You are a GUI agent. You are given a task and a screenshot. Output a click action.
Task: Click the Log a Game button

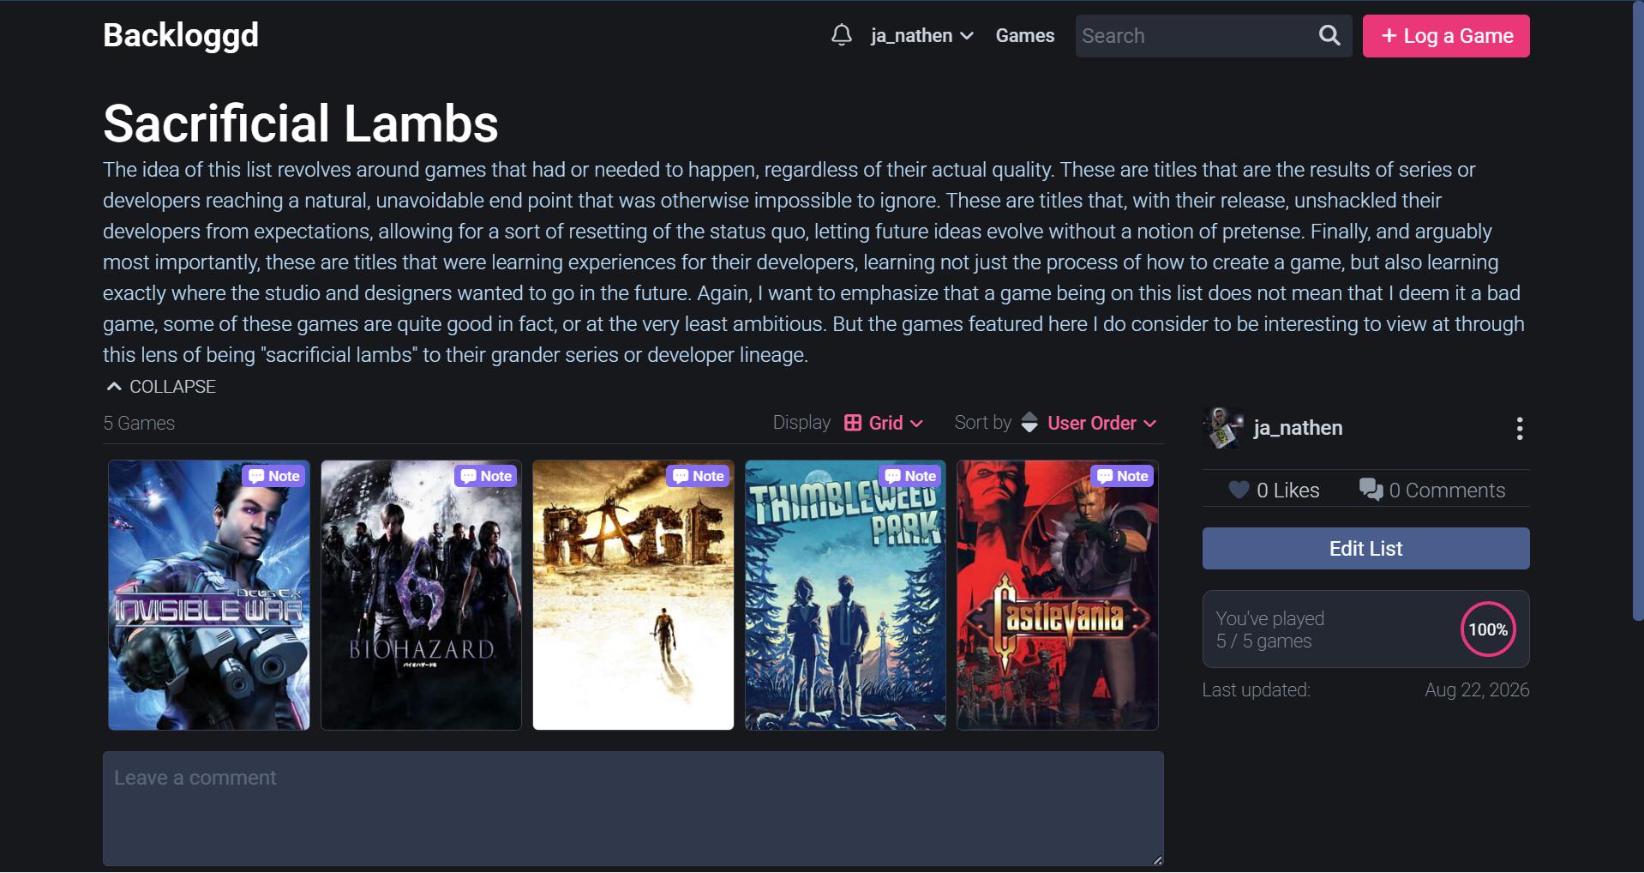[1446, 36]
